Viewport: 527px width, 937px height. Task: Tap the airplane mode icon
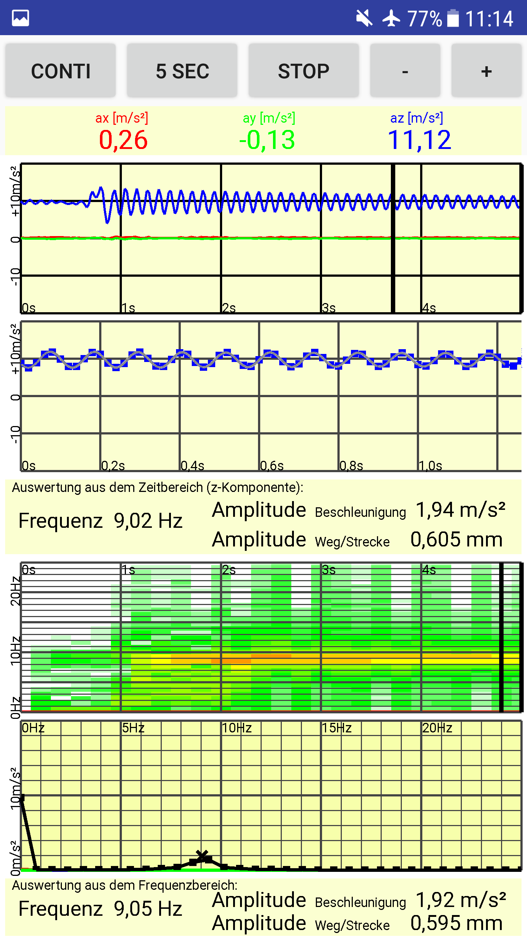pyautogui.click(x=392, y=18)
